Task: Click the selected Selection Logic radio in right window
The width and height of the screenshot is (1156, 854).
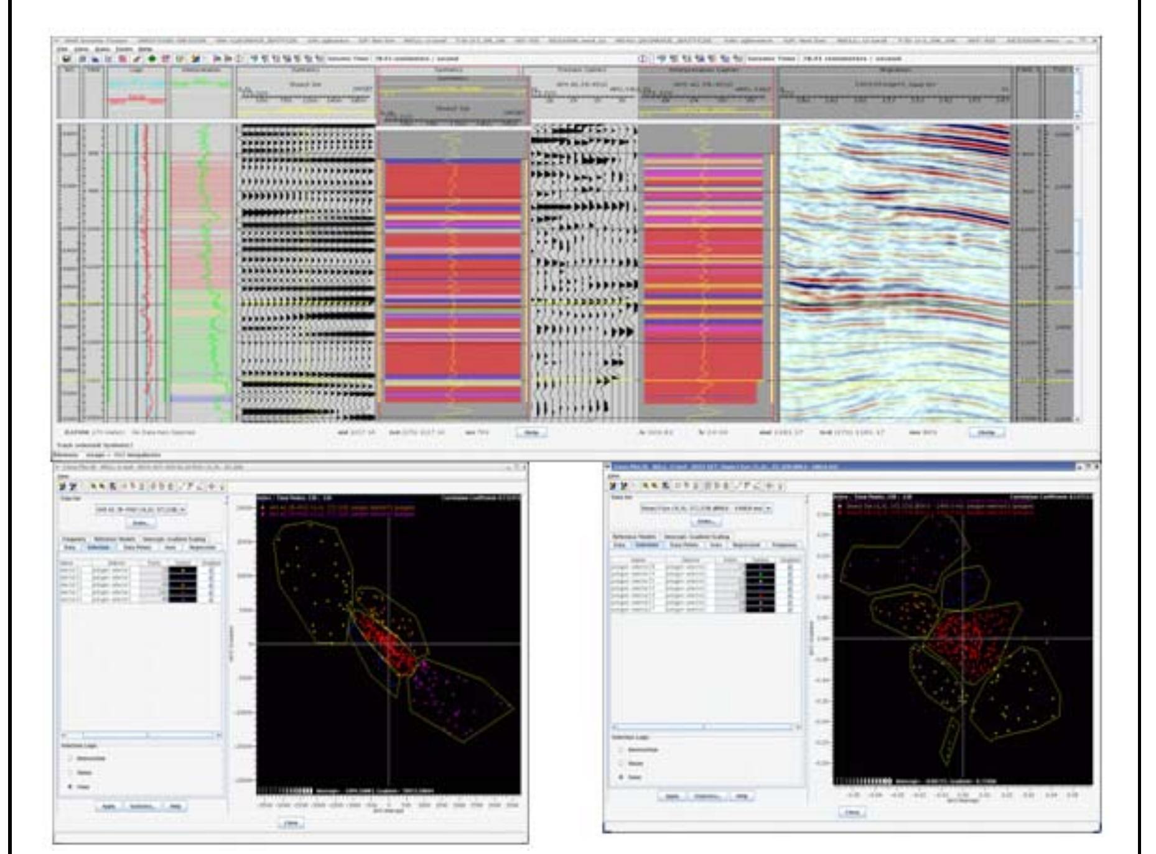Action: click(621, 777)
